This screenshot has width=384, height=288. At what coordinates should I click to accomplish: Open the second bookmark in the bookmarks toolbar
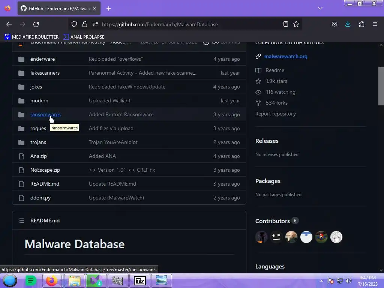[x=84, y=37]
